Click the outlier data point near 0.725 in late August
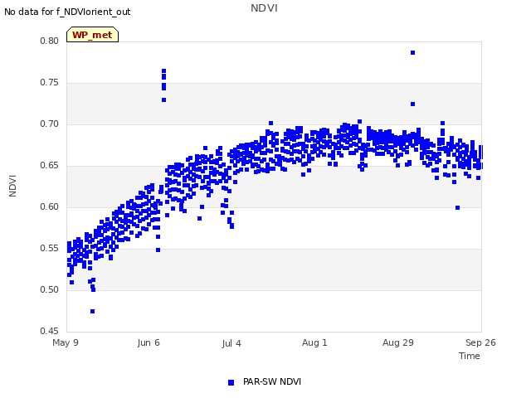531x398 pixels. tap(413, 104)
